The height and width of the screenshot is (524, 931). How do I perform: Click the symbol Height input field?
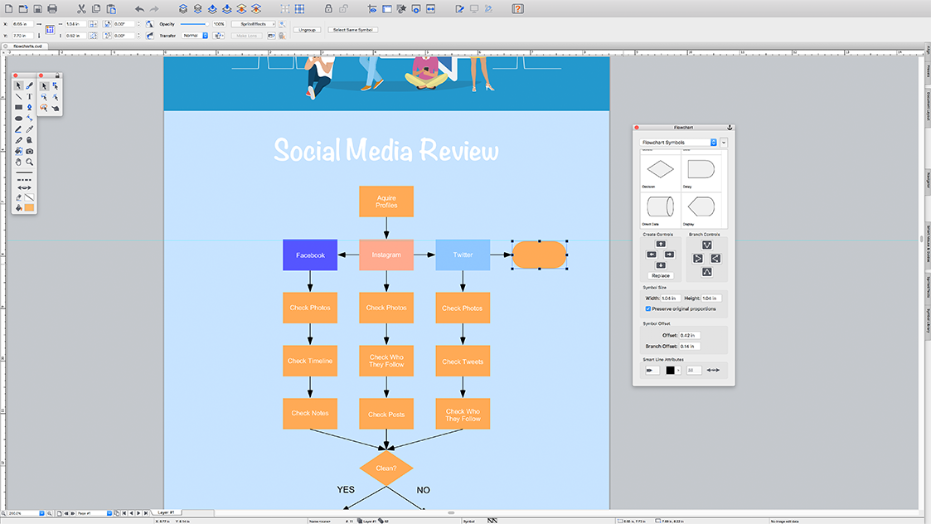[x=710, y=298]
